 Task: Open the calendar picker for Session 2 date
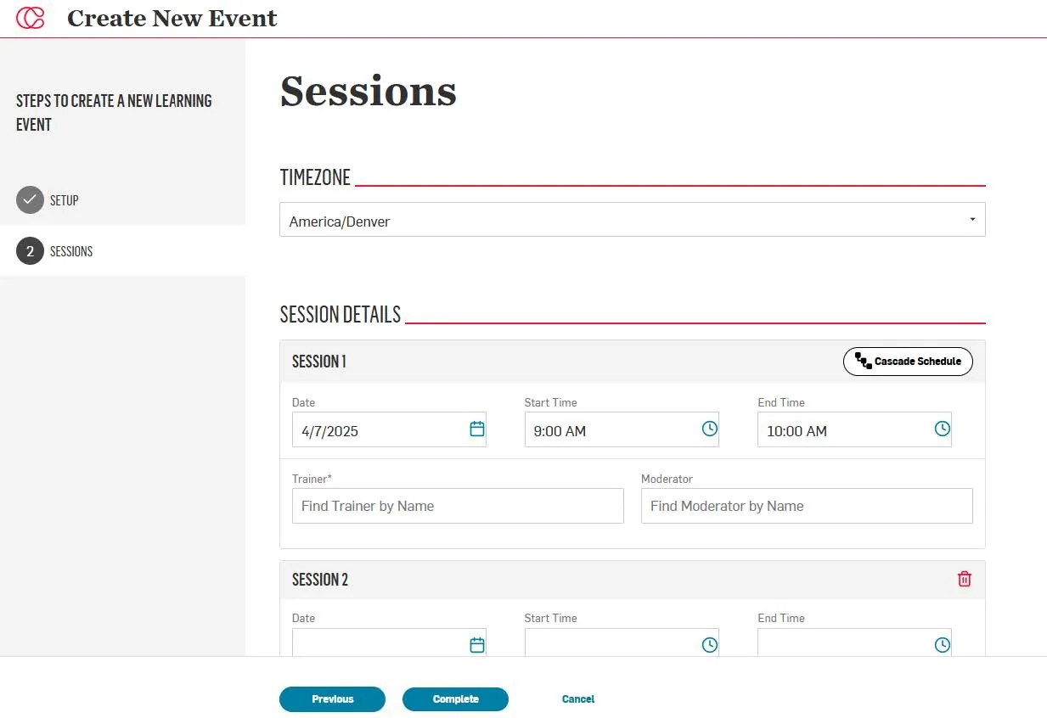point(476,644)
